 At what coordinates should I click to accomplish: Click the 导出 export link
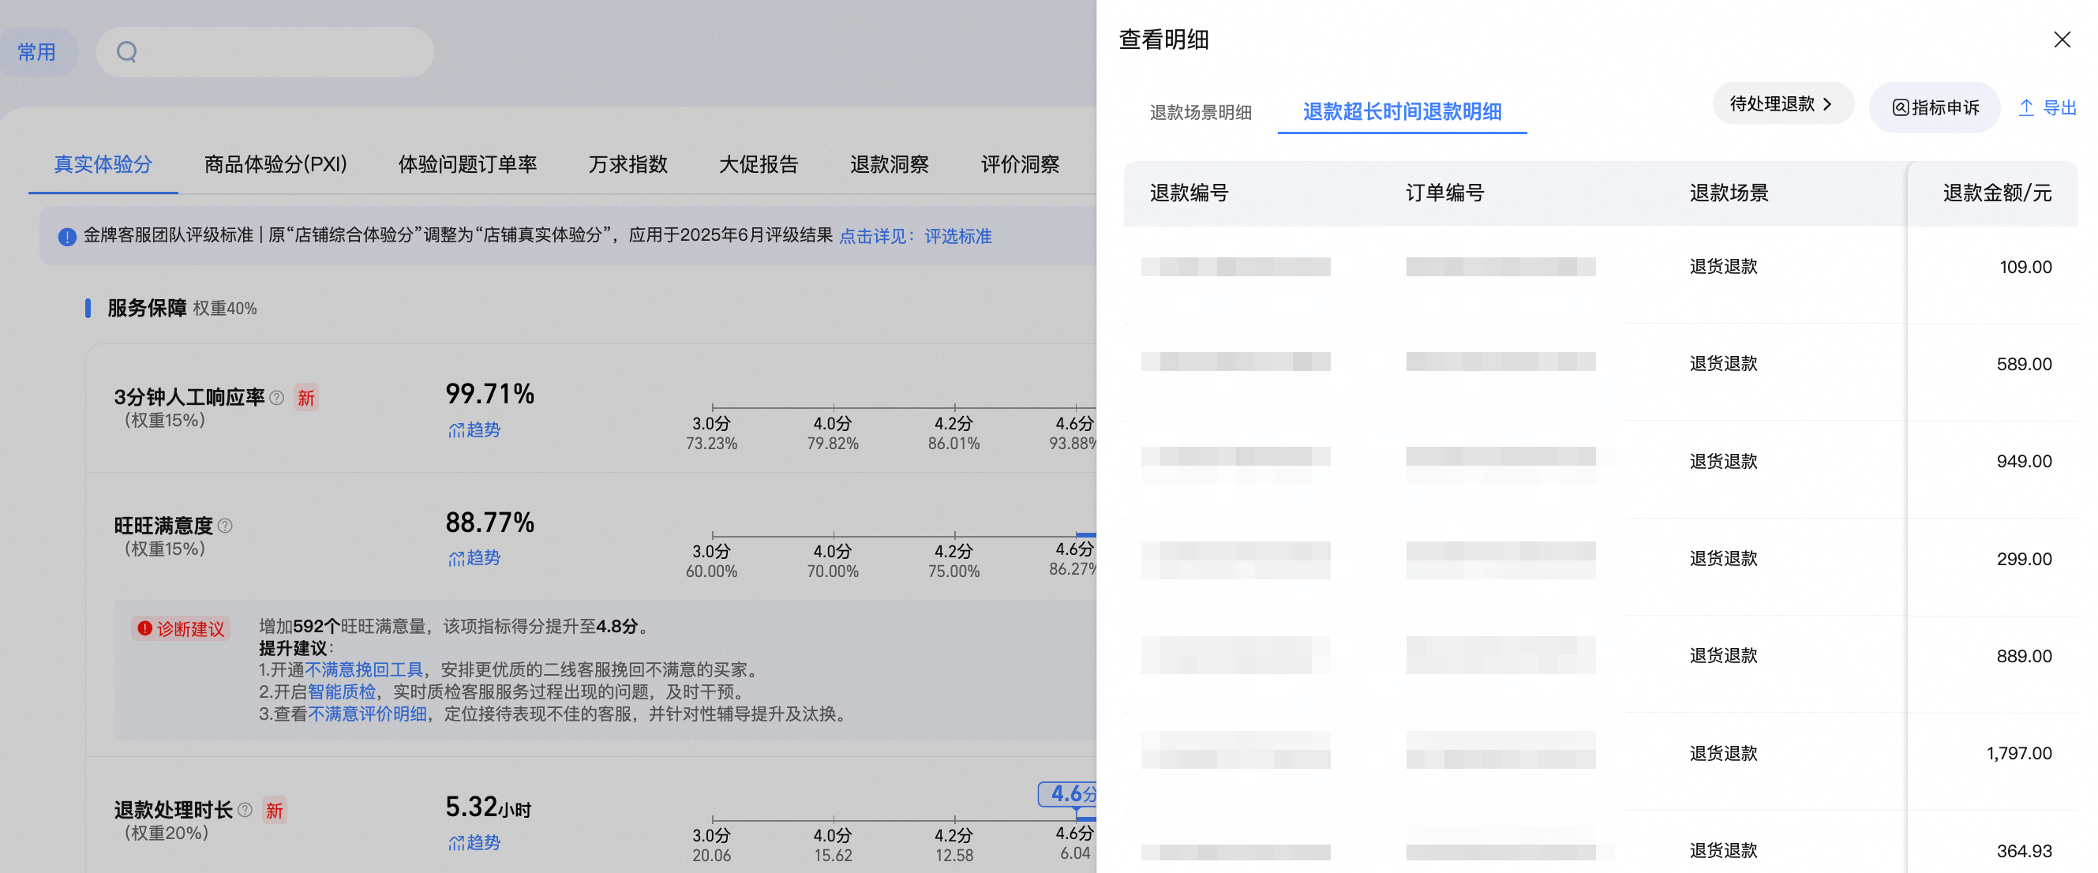click(x=2047, y=107)
